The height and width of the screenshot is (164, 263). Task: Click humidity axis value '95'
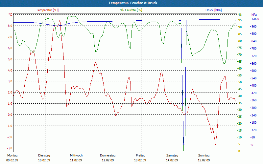click(240, 20)
